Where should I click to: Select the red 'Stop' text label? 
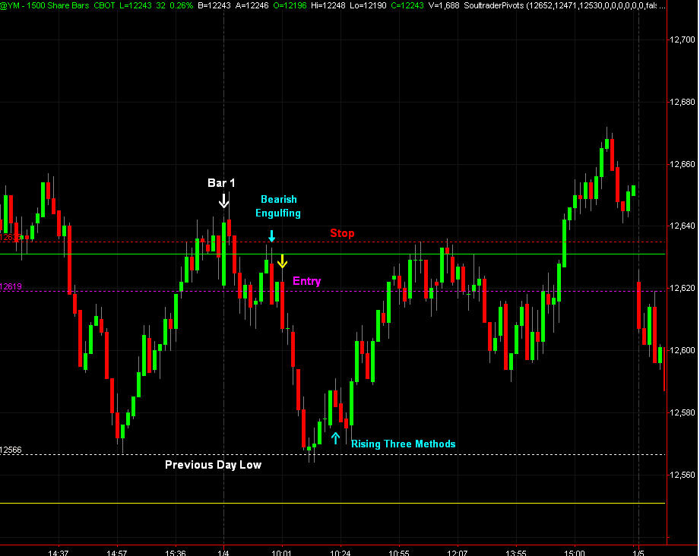[343, 233]
